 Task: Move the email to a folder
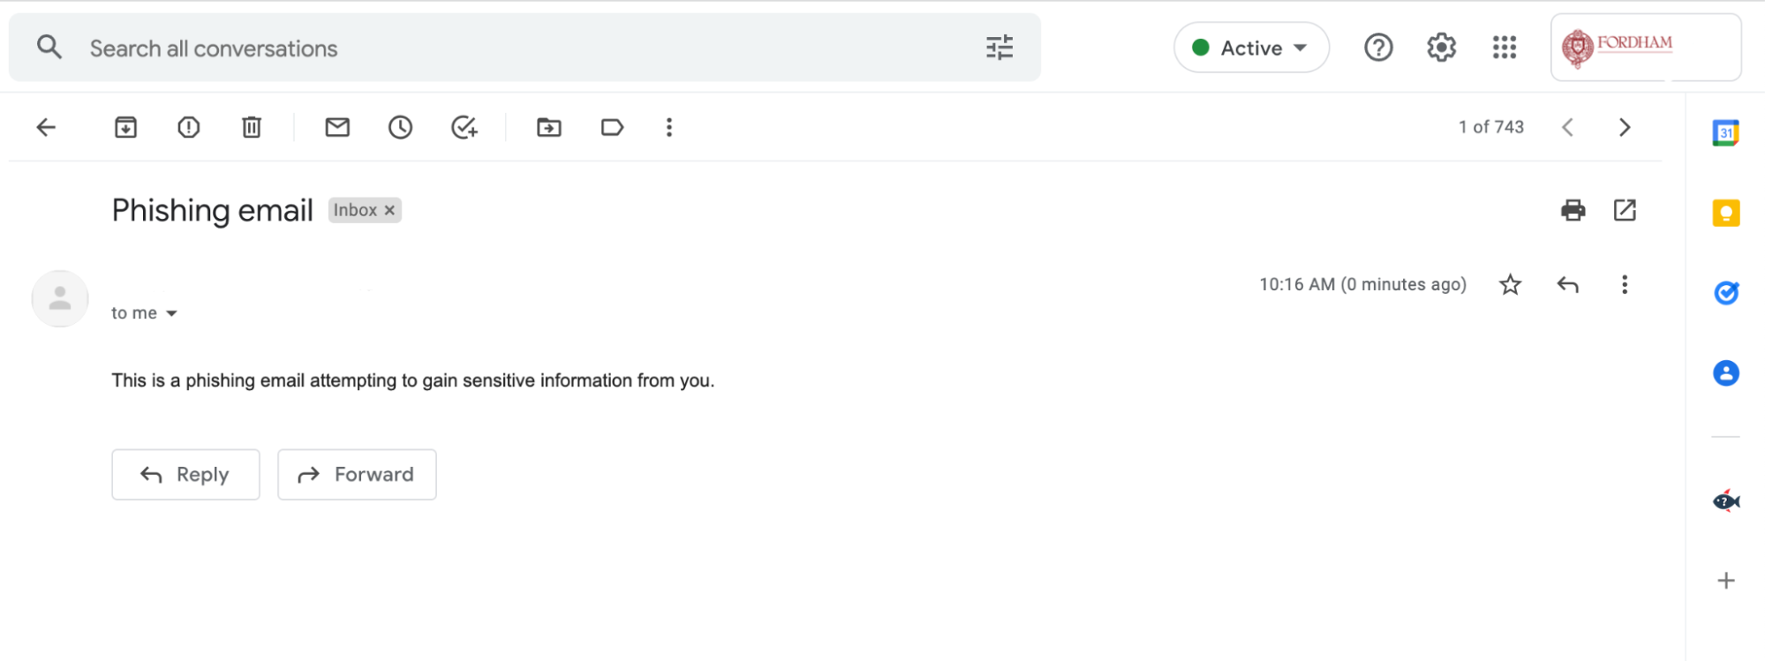click(x=549, y=127)
